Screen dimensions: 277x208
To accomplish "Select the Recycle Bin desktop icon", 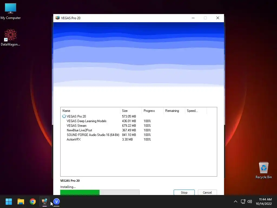I will pyautogui.click(x=263, y=170).
